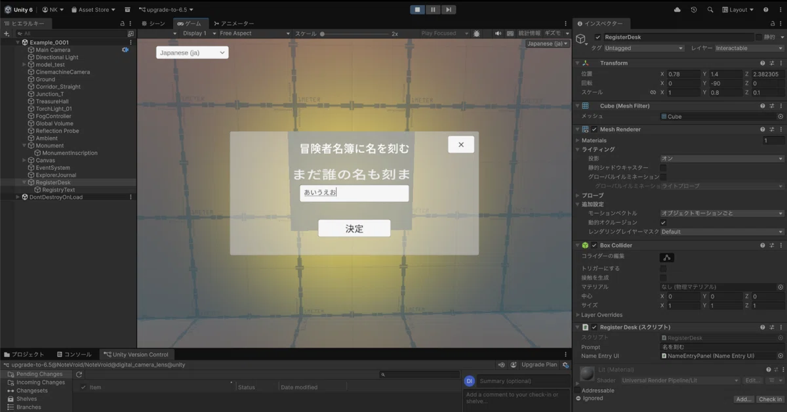Open the help icon in top toolbar
This screenshot has width=787, height=412.
[765, 10]
